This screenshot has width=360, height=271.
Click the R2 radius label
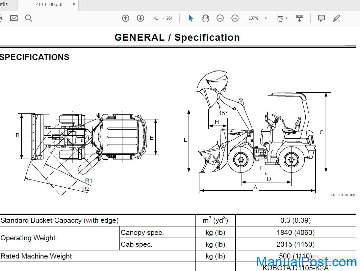coord(86,189)
